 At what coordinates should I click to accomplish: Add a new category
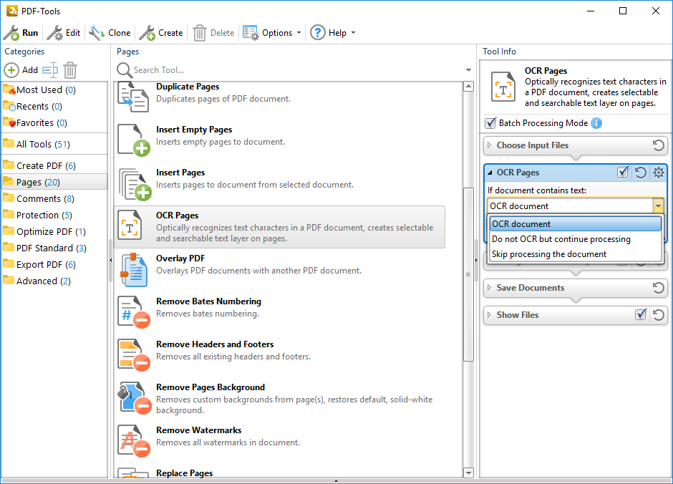[21, 70]
